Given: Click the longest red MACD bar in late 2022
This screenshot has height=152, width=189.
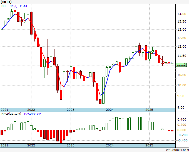Looking at the screenshot, I should pyautogui.click(x=61, y=137).
